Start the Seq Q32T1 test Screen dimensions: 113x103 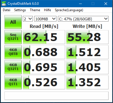(13, 37)
